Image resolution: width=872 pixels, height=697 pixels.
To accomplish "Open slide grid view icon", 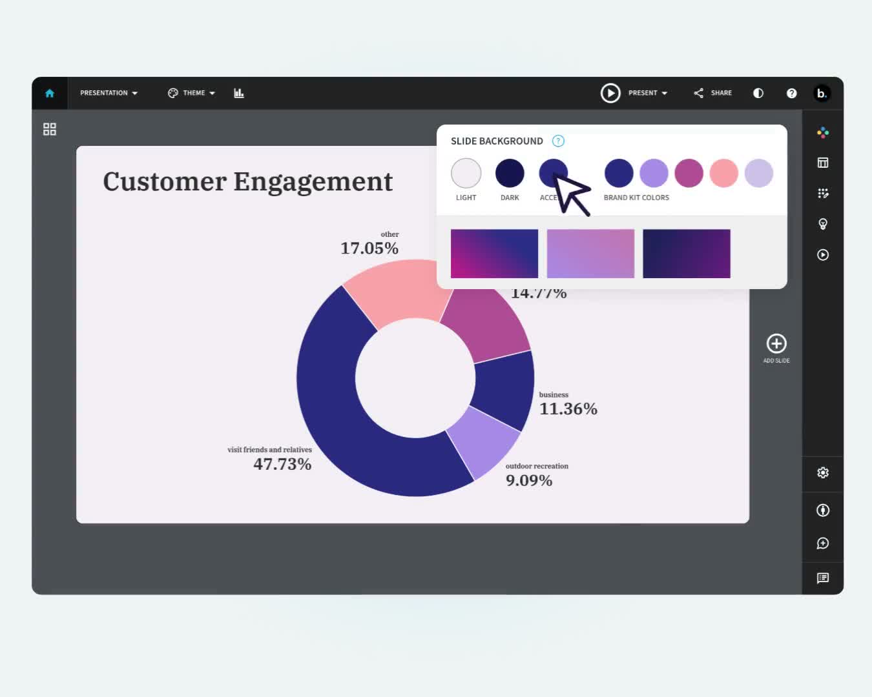I will [50, 129].
